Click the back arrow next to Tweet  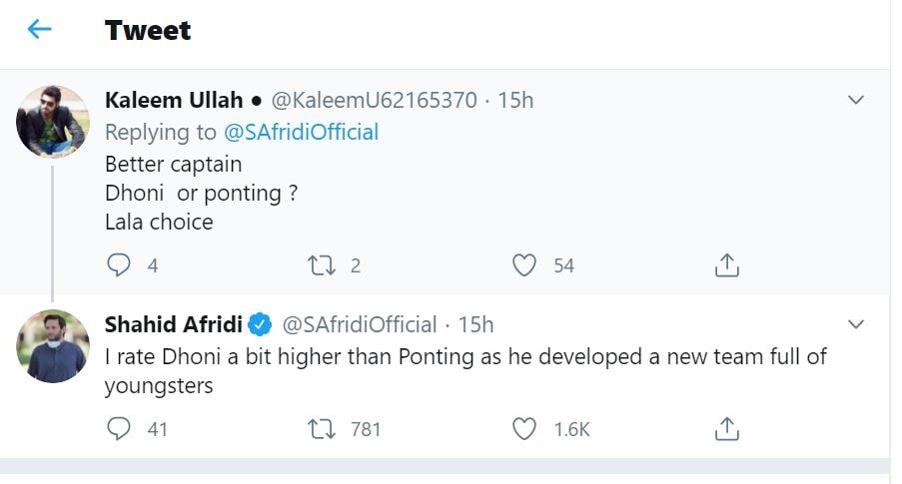(x=39, y=30)
